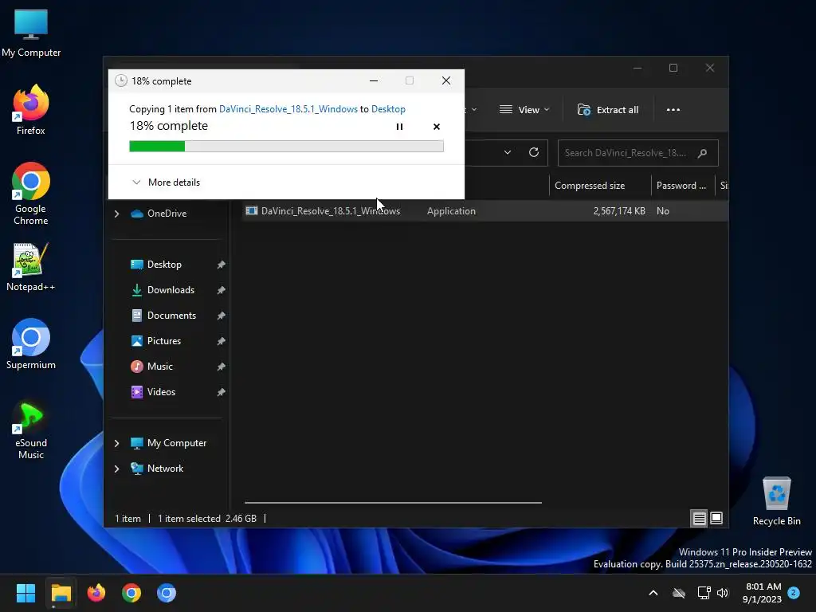Click File Explorer on the taskbar
The image size is (816, 612).
61,593
